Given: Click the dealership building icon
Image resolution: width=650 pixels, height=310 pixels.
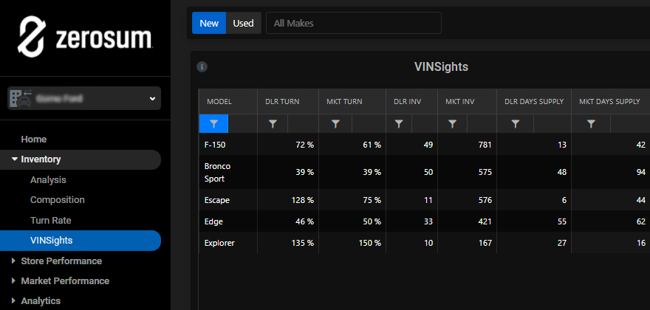Looking at the screenshot, I should [x=20, y=99].
